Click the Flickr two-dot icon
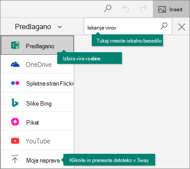 point(15,83)
